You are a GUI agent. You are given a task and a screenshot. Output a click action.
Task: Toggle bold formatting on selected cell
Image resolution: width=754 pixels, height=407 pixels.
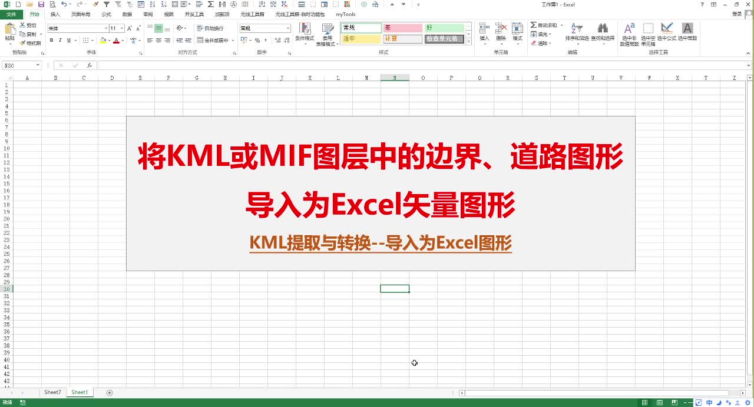[51, 40]
